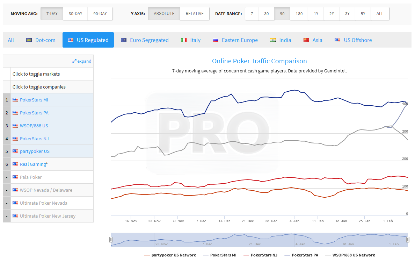
Task: Click the US flag on US Offshore tab
Action: click(337, 40)
